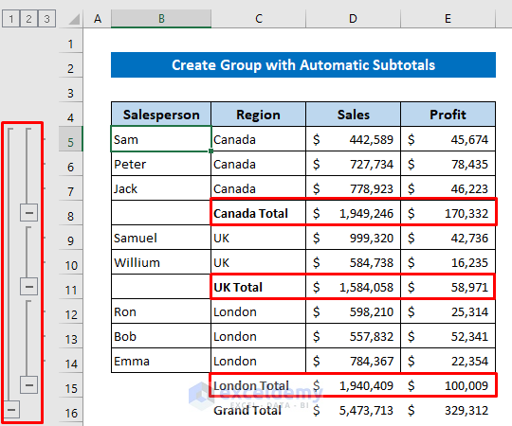This screenshot has width=512, height=426.
Task: Select column D header
Action: [353, 19]
